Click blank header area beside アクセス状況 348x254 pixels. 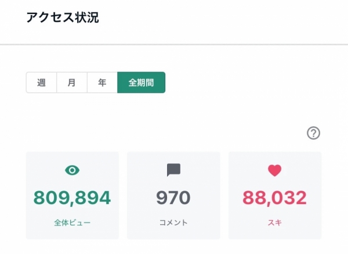point(222,18)
